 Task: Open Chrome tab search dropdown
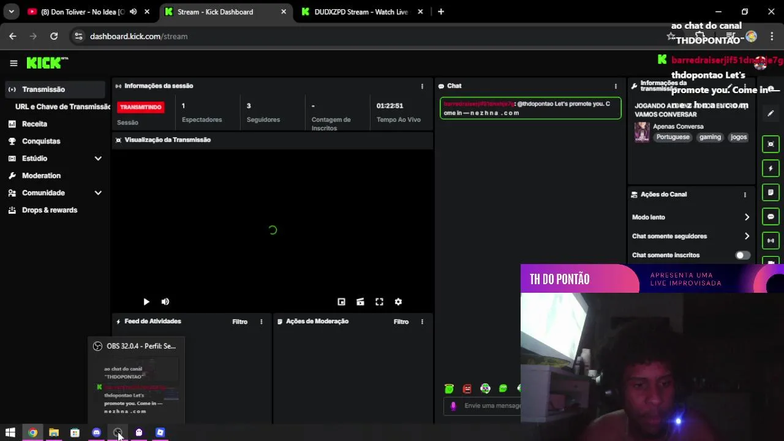coord(11,12)
